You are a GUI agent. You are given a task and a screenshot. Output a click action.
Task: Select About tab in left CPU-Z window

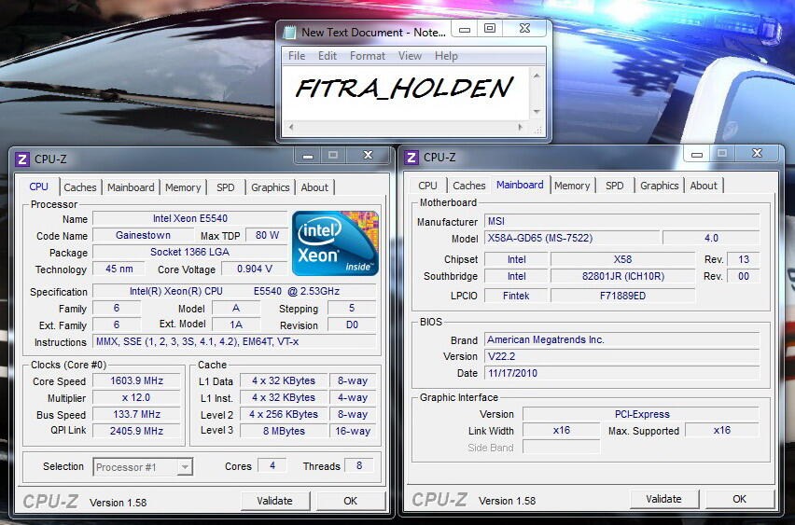coord(314,187)
